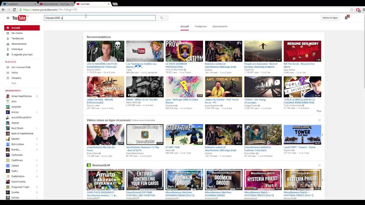Viewport: 365px width, 205px height.
Task: Advance recent videos row with right arrow
Action: 323,135
